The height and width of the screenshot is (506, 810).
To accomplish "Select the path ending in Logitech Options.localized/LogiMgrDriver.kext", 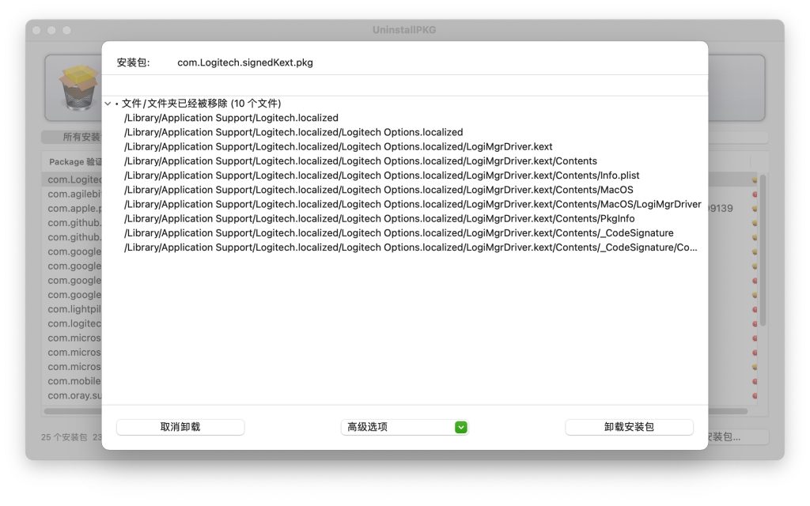I will point(339,146).
